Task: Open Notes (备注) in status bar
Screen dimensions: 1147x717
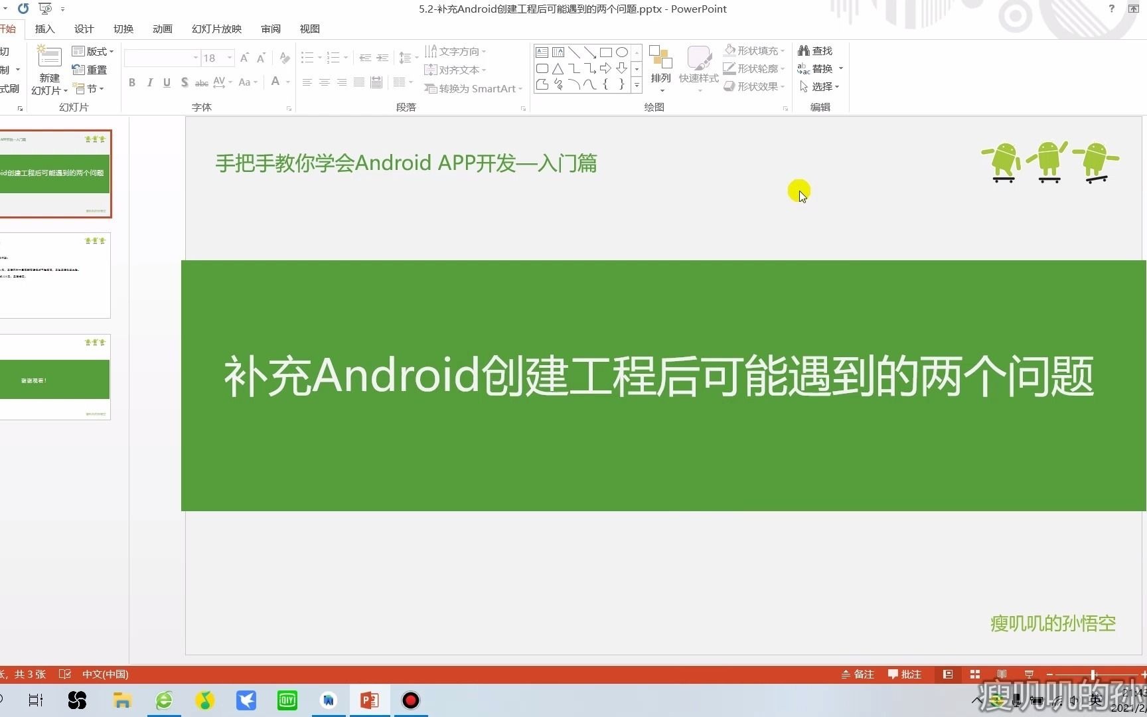Action: pyautogui.click(x=858, y=674)
